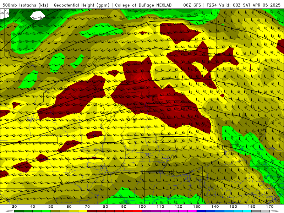The width and height of the screenshot is (284, 213).
Task: Click the legend value '90'
Action: point(124,207)
